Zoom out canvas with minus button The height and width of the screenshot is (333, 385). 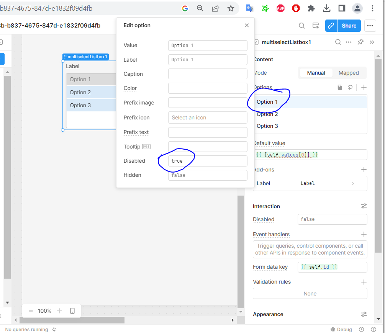point(31,311)
